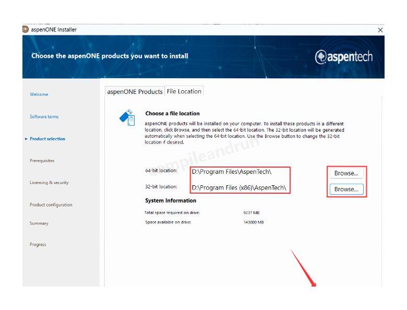Click the aspentech logo in banner
Image resolution: width=407 pixels, height=310 pixels.
(344, 57)
